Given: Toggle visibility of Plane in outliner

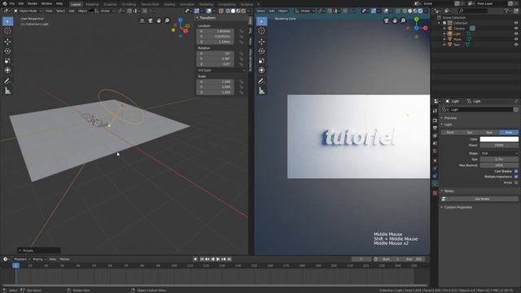Looking at the screenshot, I should 516,39.
